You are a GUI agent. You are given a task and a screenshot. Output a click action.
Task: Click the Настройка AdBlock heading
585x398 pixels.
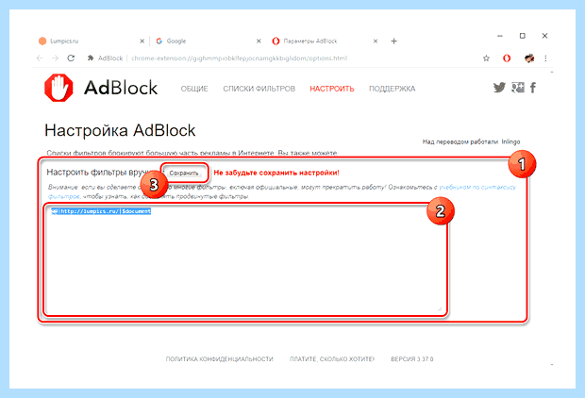tap(120, 130)
